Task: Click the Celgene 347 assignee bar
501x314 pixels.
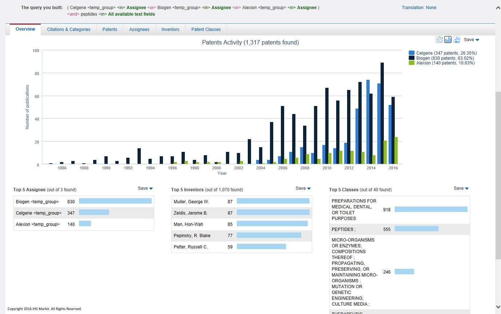Action: point(94,212)
